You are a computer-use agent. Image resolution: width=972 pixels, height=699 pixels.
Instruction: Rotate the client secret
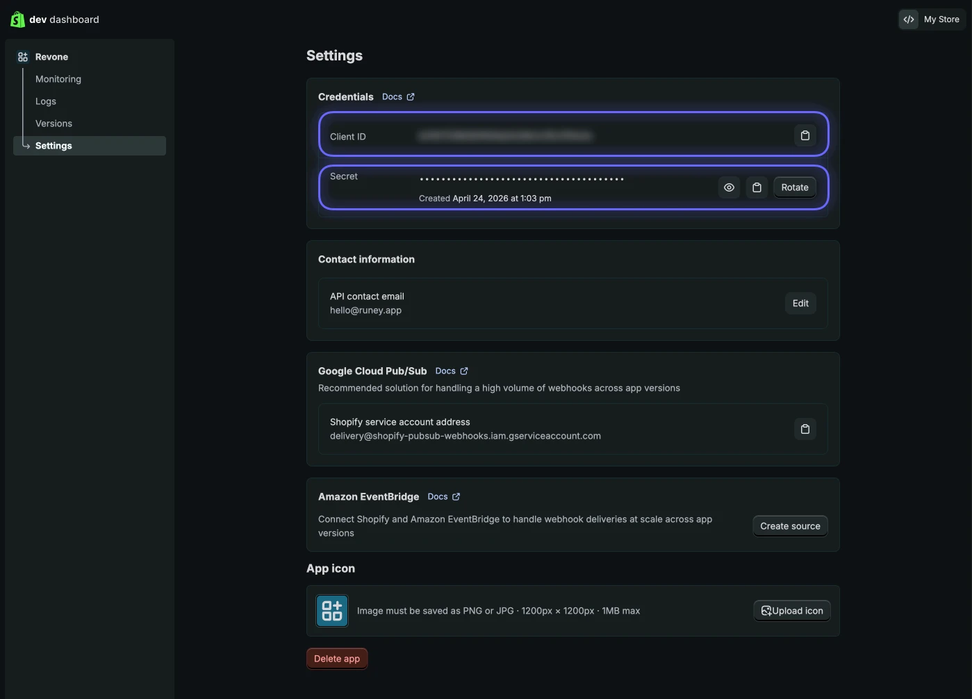pyautogui.click(x=795, y=187)
